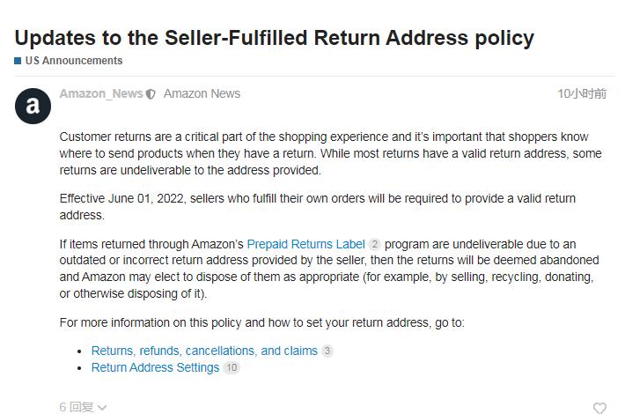This screenshot has width=625, height=414.
Task: Click the count badge after Prepaid Returns Label
Action: 375,244
